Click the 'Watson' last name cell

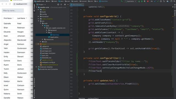tap(20, 98)
